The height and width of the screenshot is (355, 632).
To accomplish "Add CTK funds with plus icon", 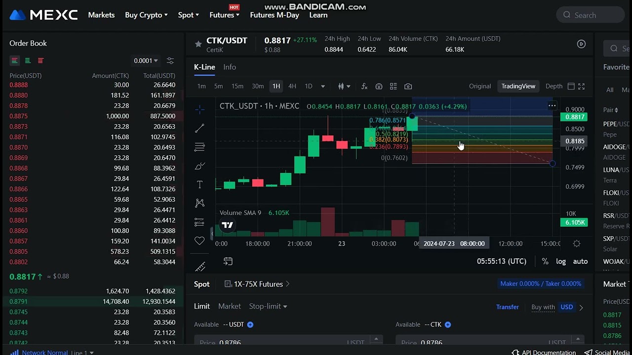I will click(x=447, y=324).
